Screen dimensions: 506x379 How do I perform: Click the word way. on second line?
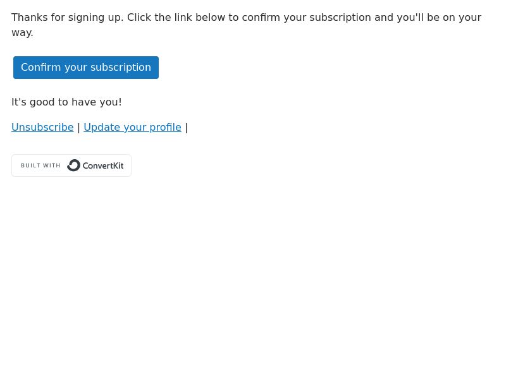(22, 33)
